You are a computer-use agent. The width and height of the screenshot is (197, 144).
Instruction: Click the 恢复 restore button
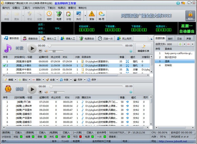(64, 80)
